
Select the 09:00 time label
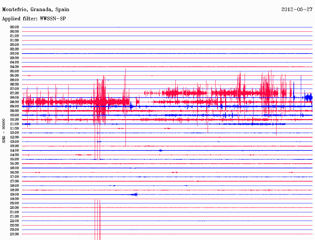(14, 106)
